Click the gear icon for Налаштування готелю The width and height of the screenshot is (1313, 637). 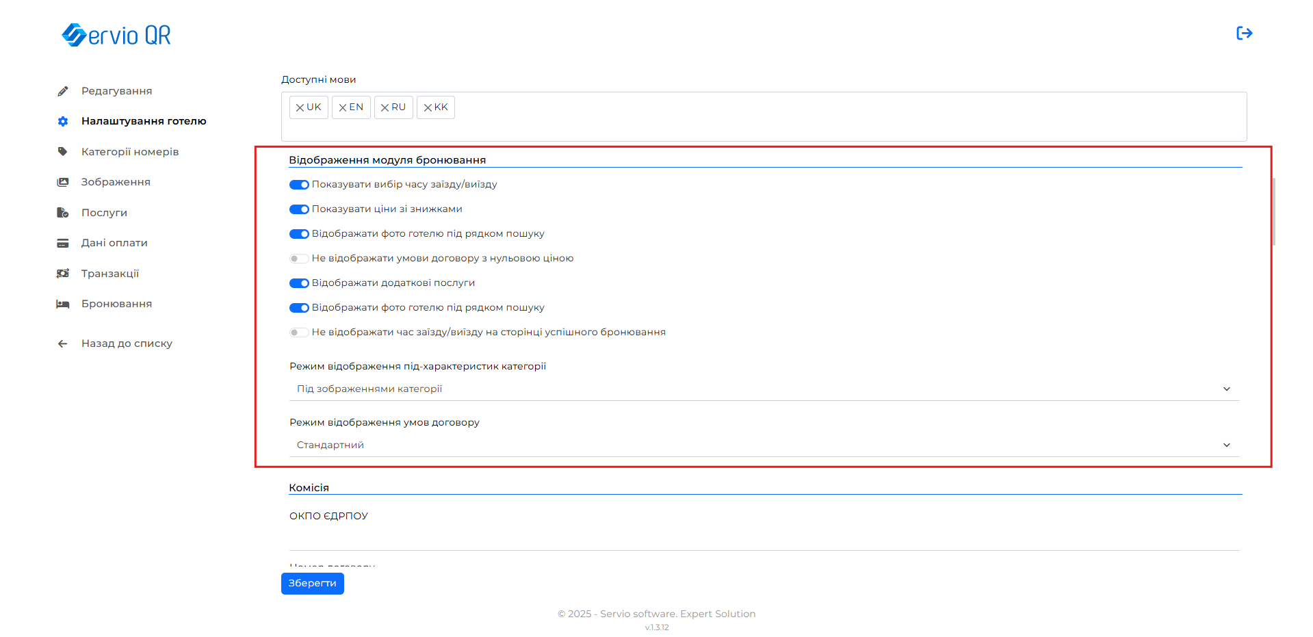(63, 121)
